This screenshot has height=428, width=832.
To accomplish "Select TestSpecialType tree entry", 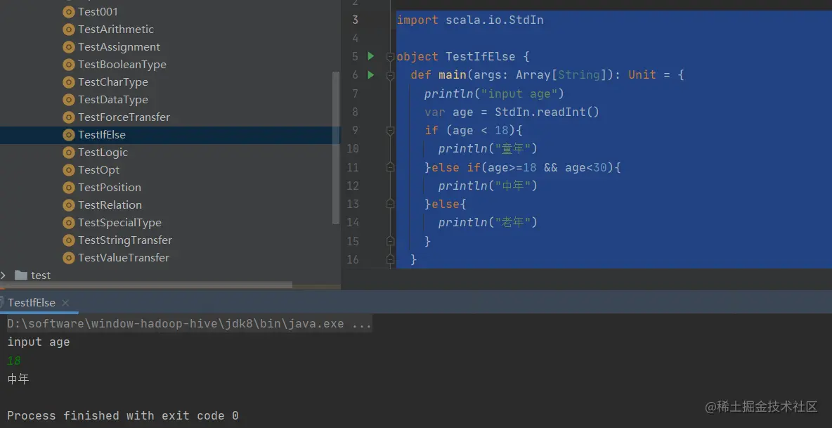I will click(x=119, y=222).
